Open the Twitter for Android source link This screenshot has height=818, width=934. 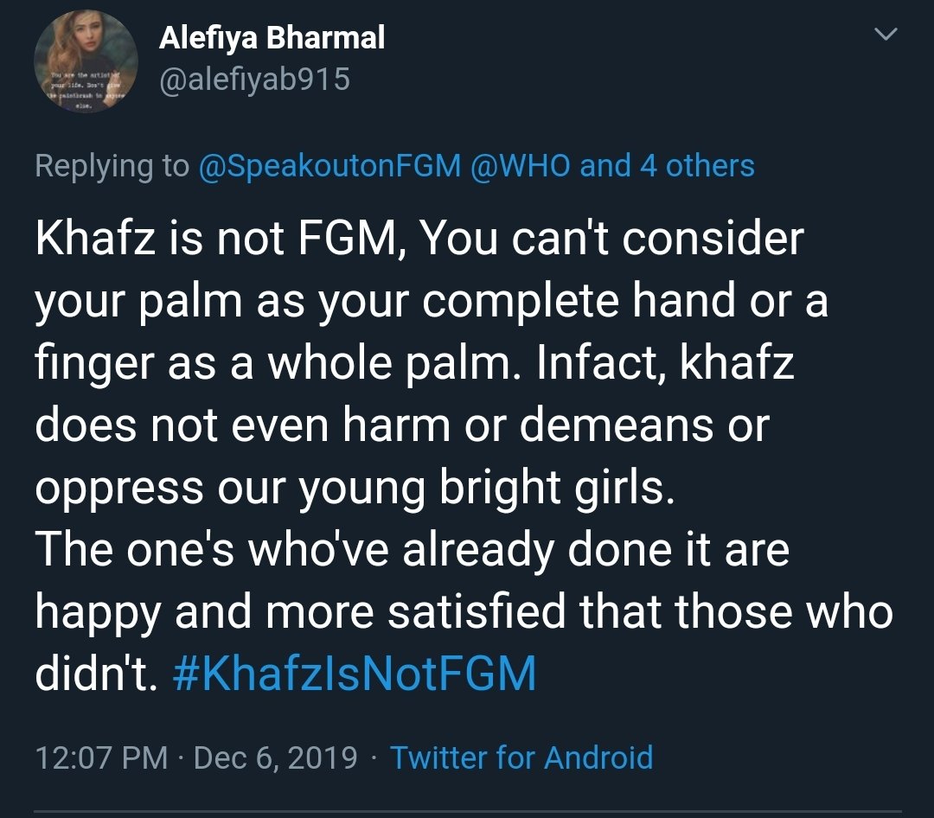pyautogui.click(x=521, y=757)
